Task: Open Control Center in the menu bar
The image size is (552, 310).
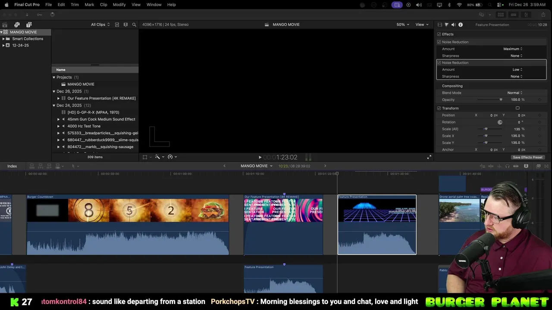Action: point(499,5)
